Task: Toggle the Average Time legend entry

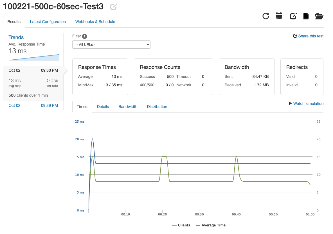Action: pyautogui.click(x=211, y=225)
